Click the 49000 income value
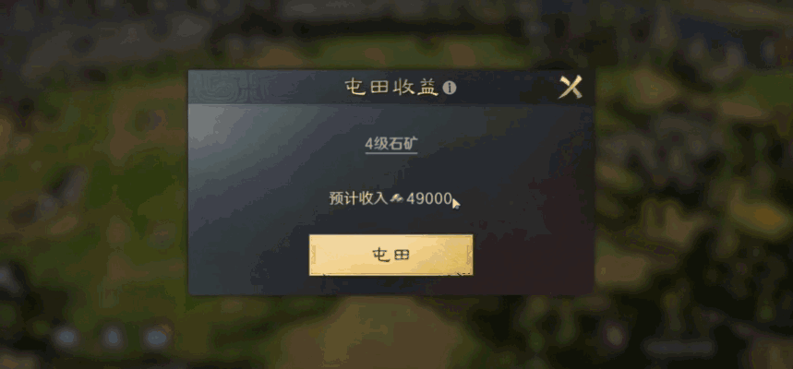The height and width of the screenshot is (369, 793). 429,199
